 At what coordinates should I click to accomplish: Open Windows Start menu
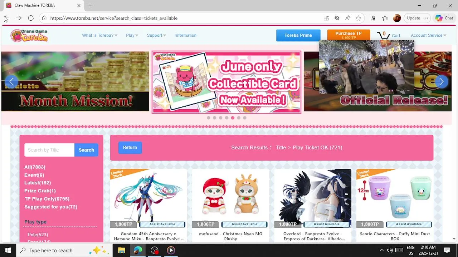(8, 250)
